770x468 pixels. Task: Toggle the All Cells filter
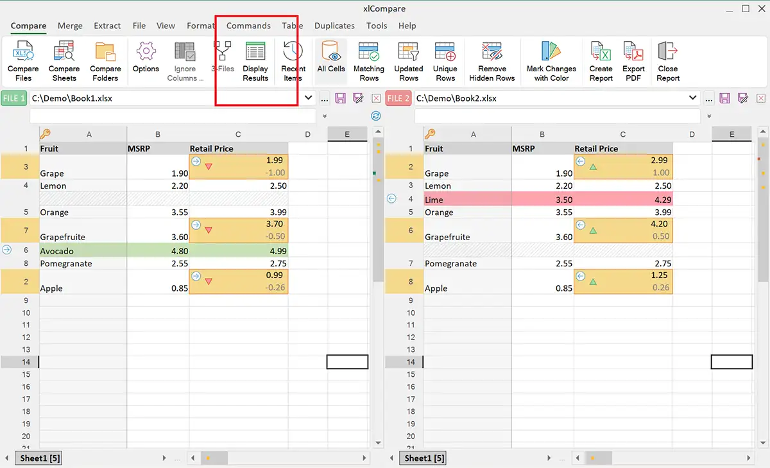(330, 61)
